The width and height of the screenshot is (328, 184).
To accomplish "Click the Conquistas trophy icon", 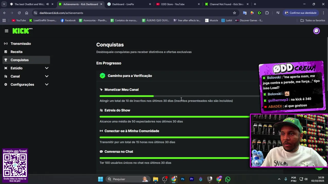I will [x=6, y=60].
